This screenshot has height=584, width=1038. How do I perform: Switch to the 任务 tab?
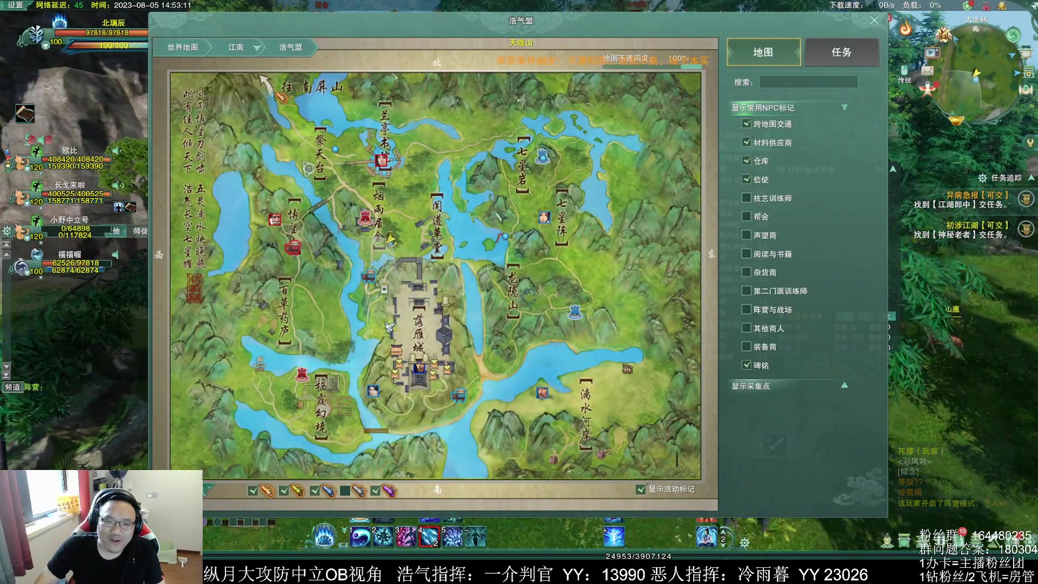(x=842, y=52)
